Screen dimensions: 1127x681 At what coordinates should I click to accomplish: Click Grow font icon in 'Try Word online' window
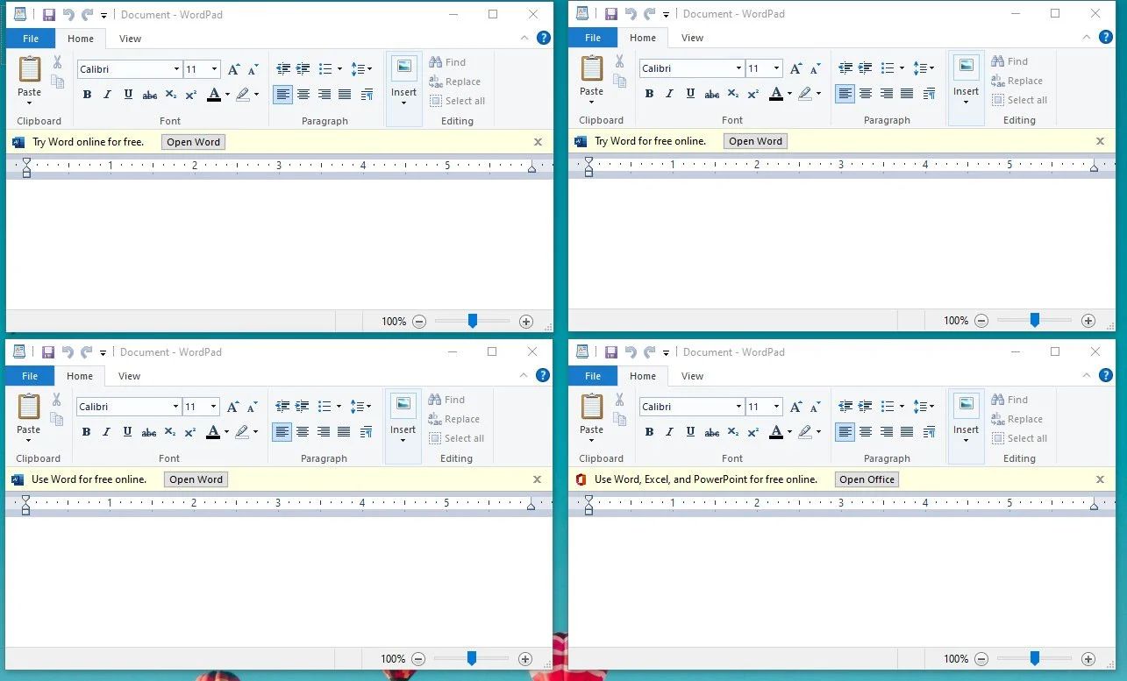(233, 69)
